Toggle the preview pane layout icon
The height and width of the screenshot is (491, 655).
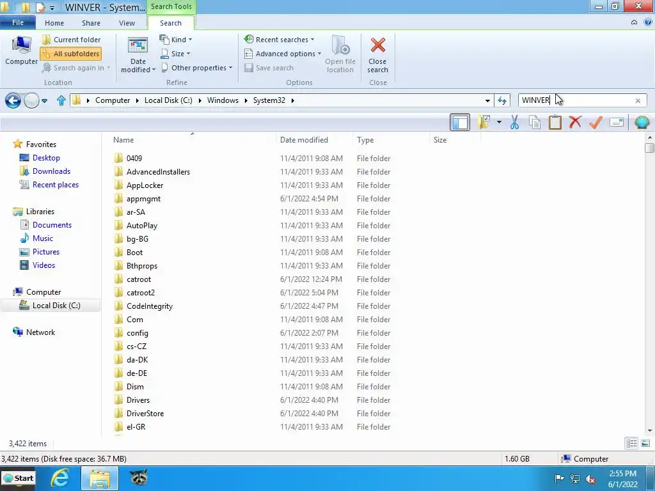click(x=460, y=122)
